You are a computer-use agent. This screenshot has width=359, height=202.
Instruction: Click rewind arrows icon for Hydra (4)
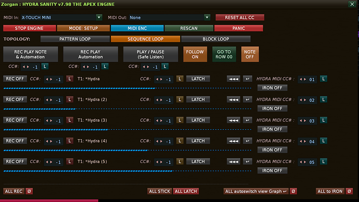pos(233,141)
